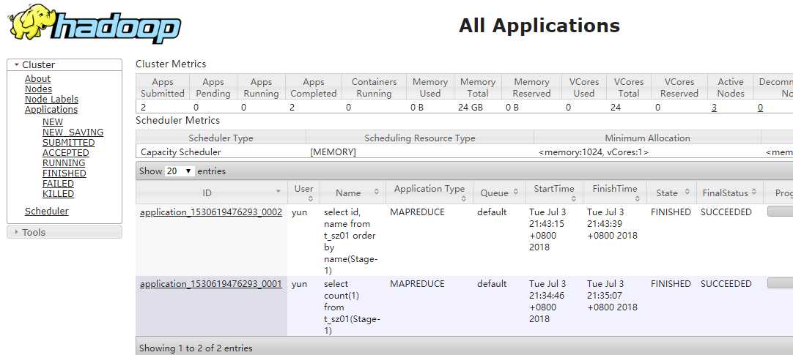Sort table by StartTime column
The image size is (793, 355).
554,193
